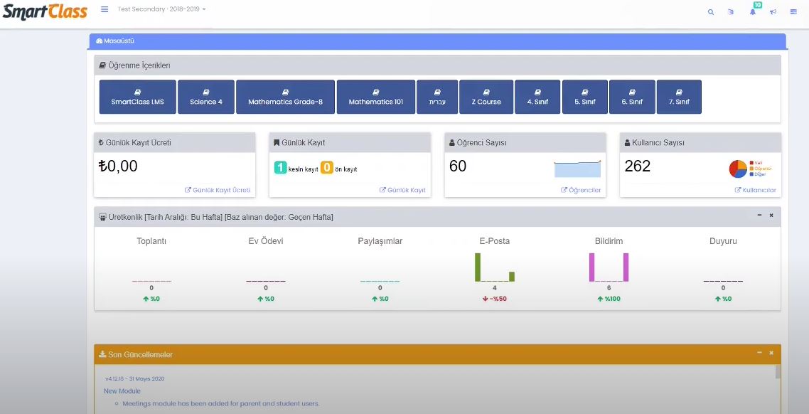This screenshot has height=414, width=809.
Task: Open notifications via the bell icon
Action: [x=752, y=11]
